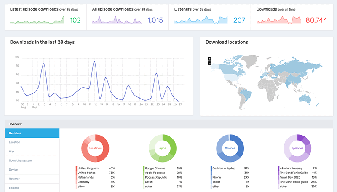Click the 102 latest episode downloads value

[75, 20]
